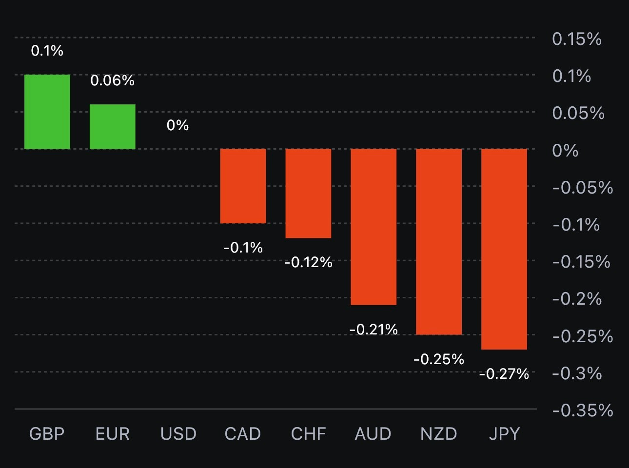Click the USD label on x-axis
The width and height of the screenshot is (629, 468).
(178, 434)
